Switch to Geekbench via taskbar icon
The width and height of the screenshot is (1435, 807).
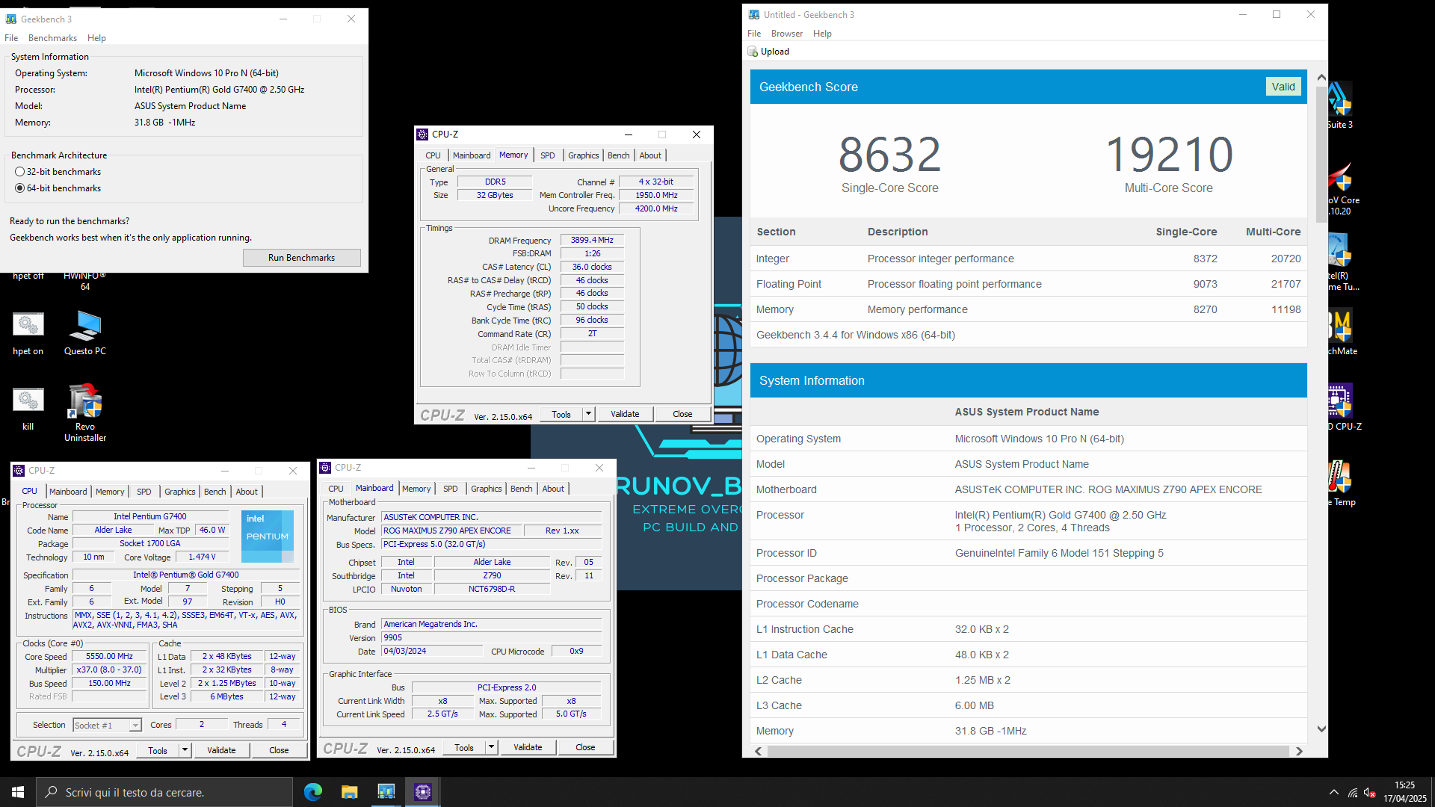coord(386,792)
